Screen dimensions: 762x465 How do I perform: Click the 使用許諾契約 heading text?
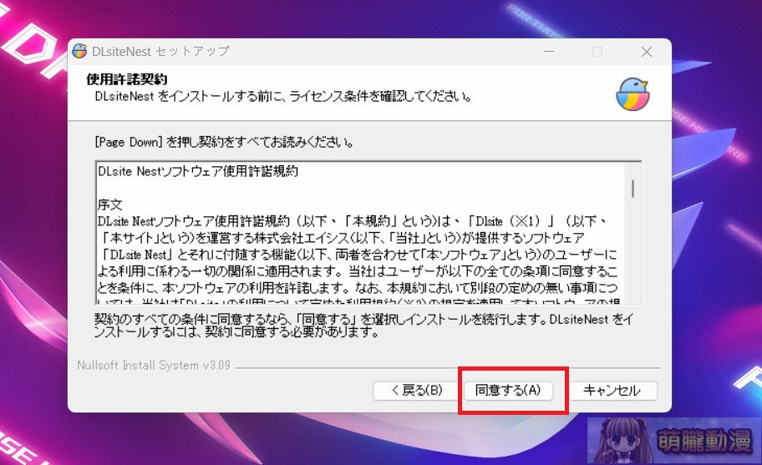coord(127,79)
